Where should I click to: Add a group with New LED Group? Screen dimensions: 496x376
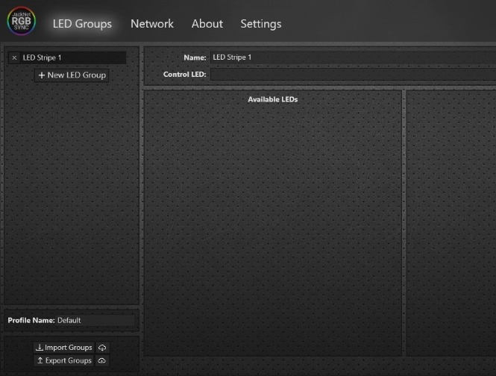(72, 75)
